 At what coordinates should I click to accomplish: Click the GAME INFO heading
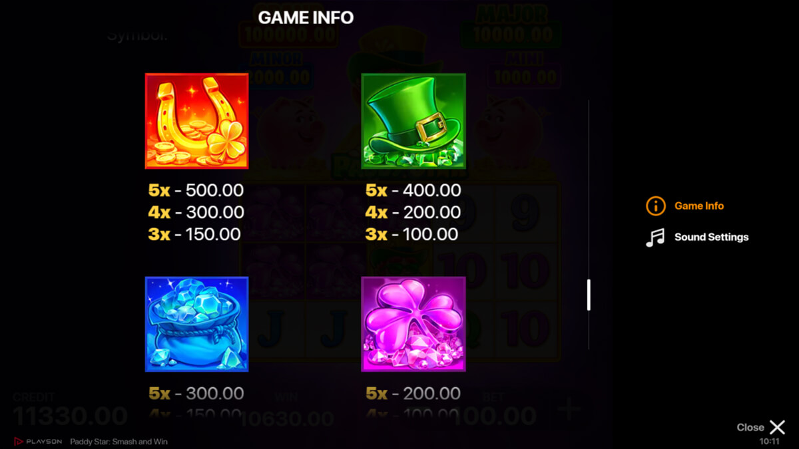coord(306,17)
